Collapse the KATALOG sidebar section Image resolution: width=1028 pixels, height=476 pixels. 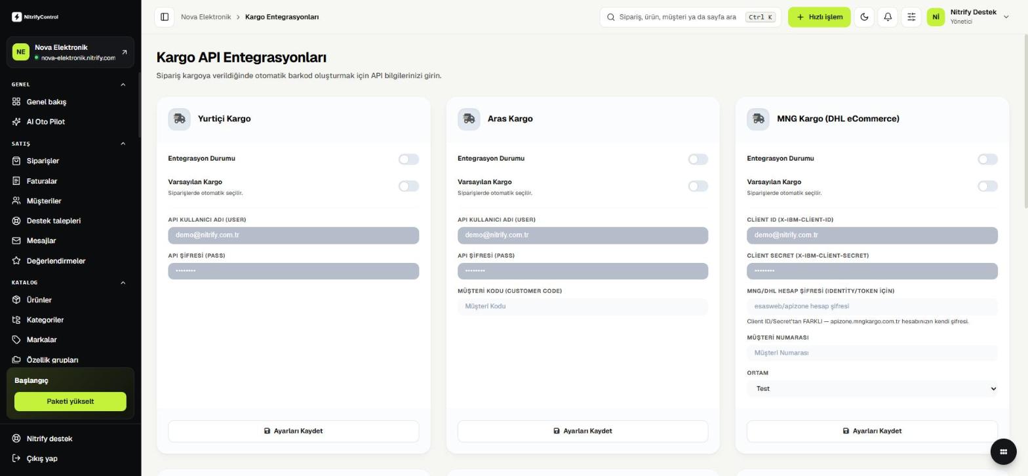coord(123,283)
